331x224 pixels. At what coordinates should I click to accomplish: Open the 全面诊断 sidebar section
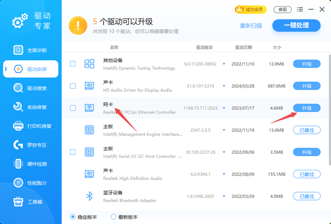click(x=31, y=50)
